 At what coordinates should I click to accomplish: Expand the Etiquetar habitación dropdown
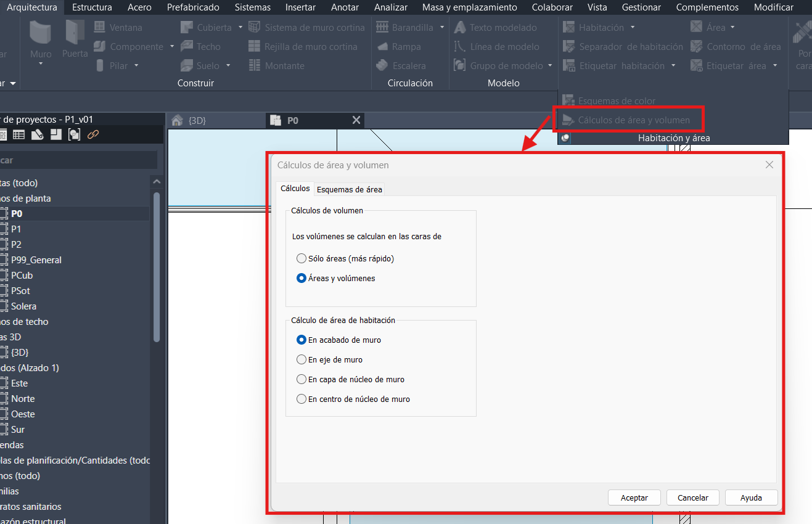(673, 66)
